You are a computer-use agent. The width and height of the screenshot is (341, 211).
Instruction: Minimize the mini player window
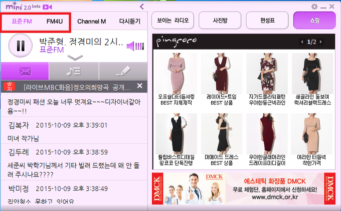tap(323, 7)
